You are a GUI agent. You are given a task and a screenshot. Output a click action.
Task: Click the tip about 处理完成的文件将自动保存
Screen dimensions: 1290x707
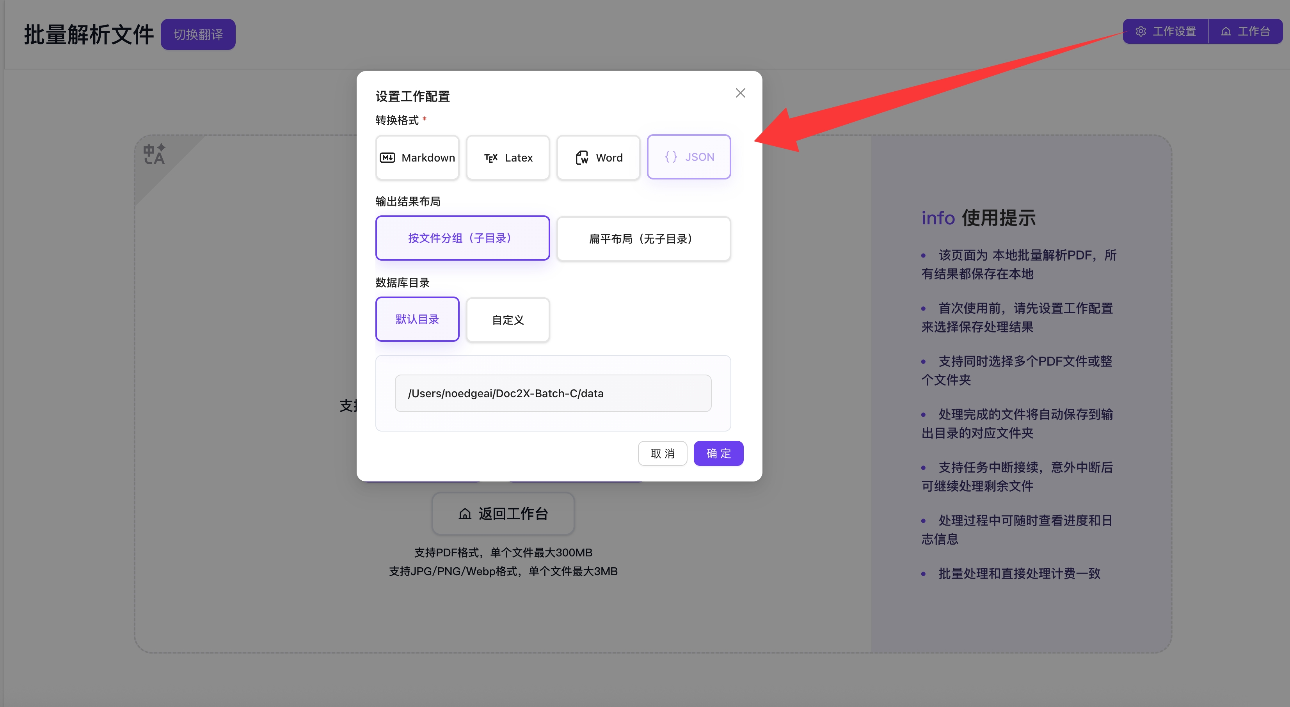coord(1017,424)
